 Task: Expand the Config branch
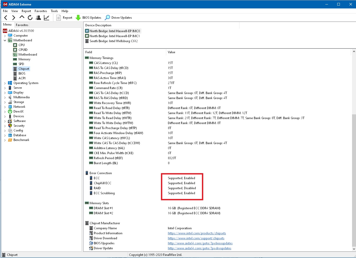point(5,130)
